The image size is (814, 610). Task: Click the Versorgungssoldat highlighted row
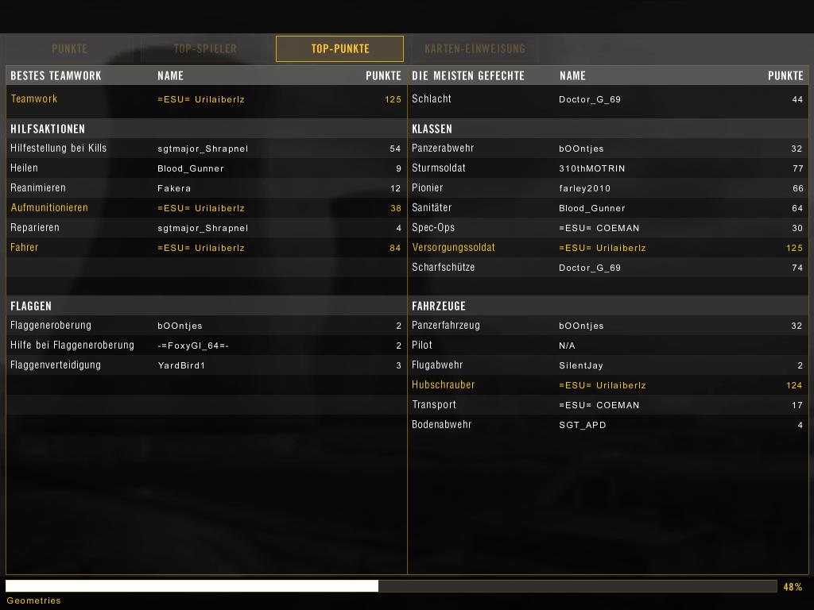607,248
